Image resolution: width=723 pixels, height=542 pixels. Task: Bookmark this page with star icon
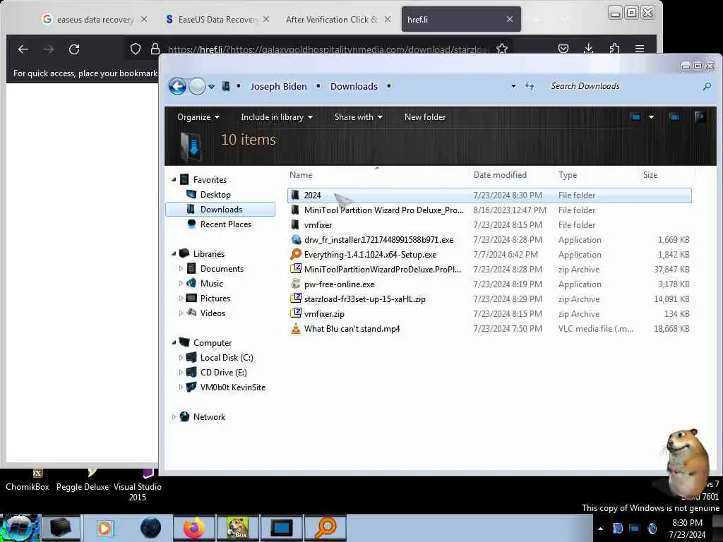pos(502,48)
